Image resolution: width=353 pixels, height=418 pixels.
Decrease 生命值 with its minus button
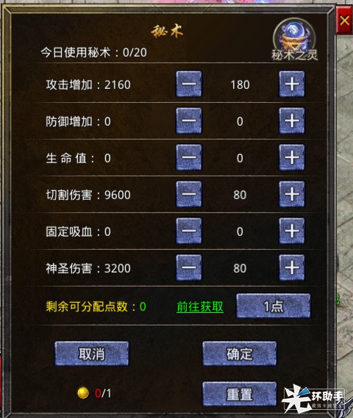tap(189, 157)
